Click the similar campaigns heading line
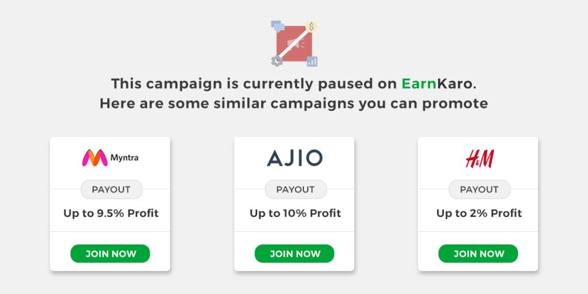The height and width of the screenshot is (294, 588). (293, 103)
